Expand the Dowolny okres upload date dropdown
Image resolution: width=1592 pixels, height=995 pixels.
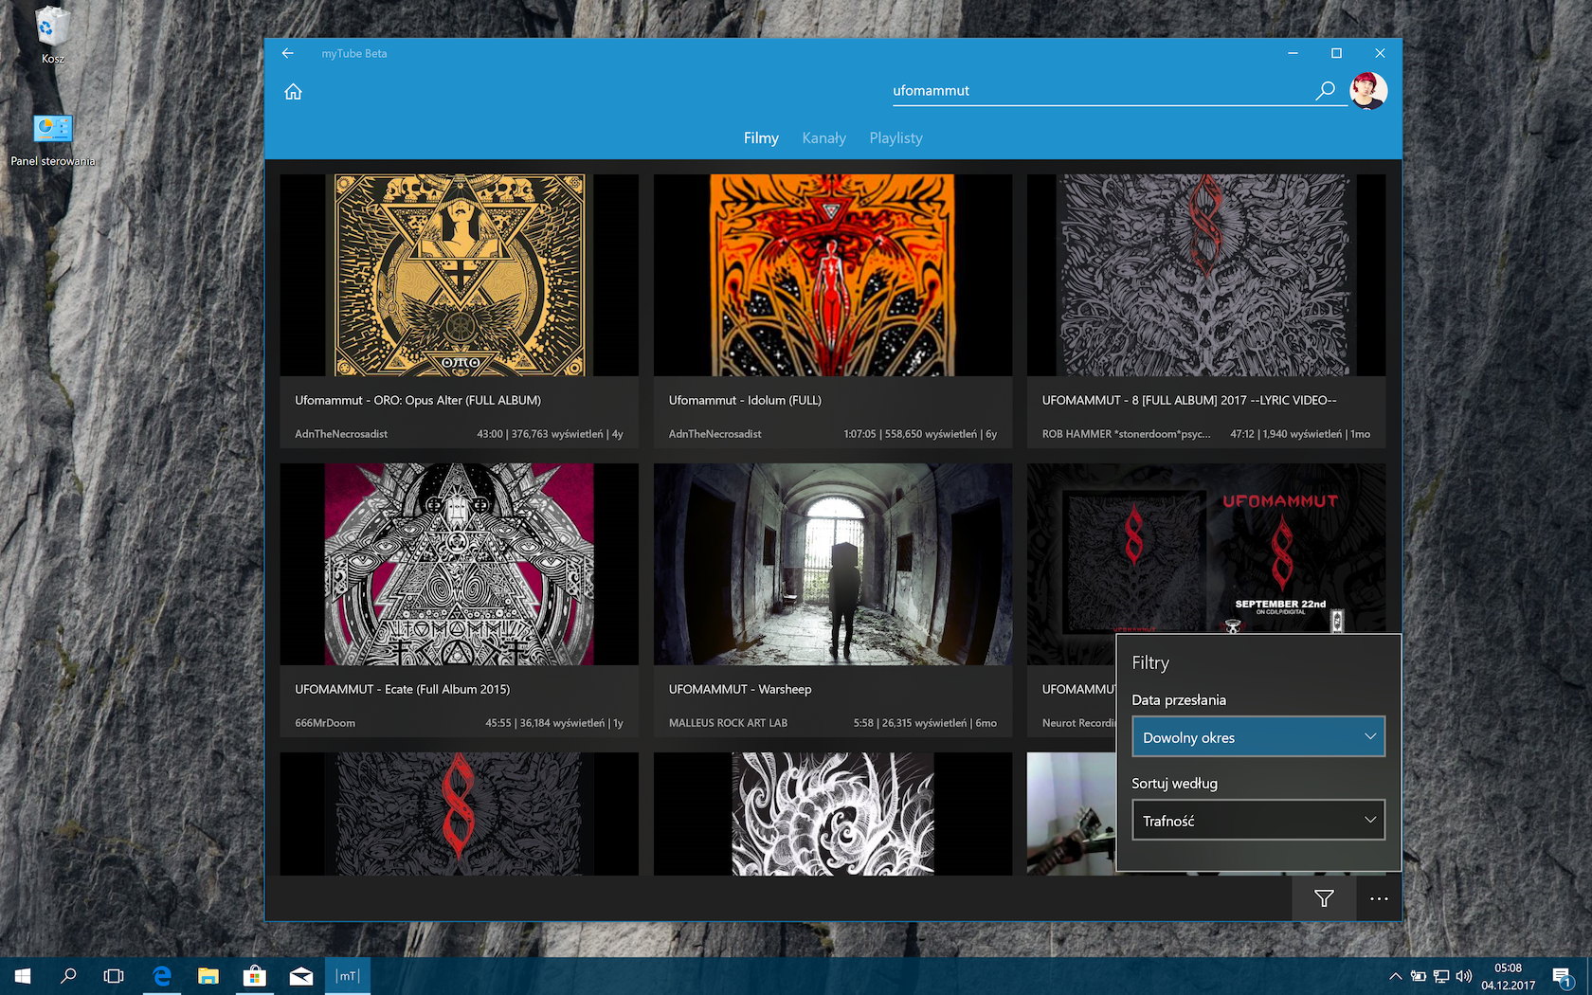tap(1258, 737)
